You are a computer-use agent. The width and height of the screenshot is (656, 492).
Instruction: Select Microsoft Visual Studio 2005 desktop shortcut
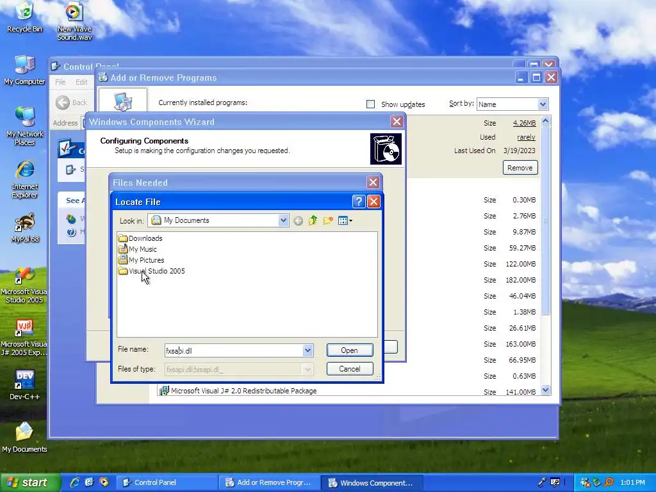tap(24, 285)
